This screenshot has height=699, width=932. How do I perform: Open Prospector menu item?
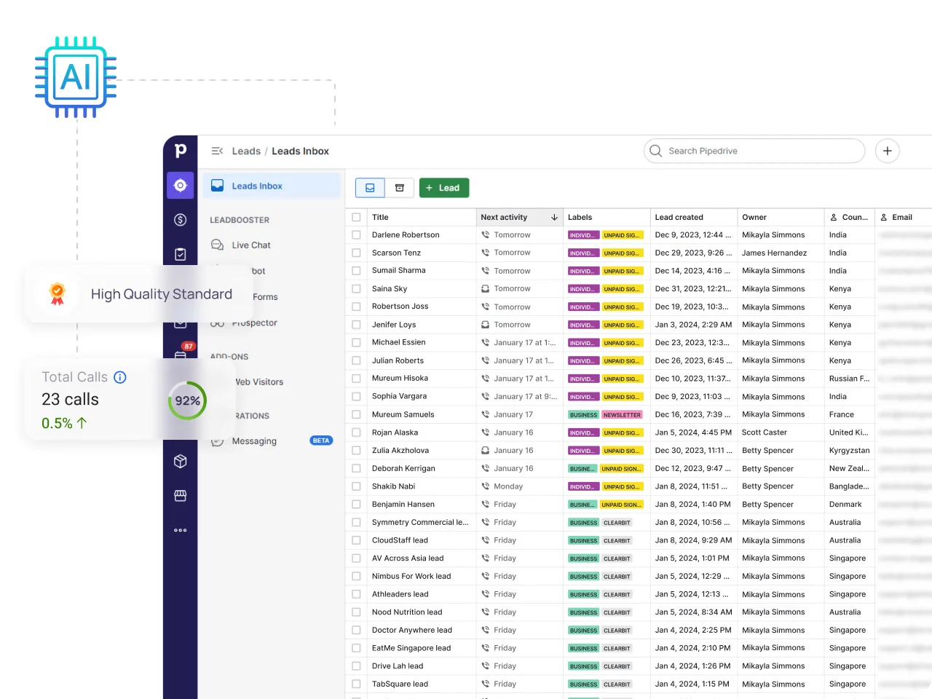[x=254, y=323]
